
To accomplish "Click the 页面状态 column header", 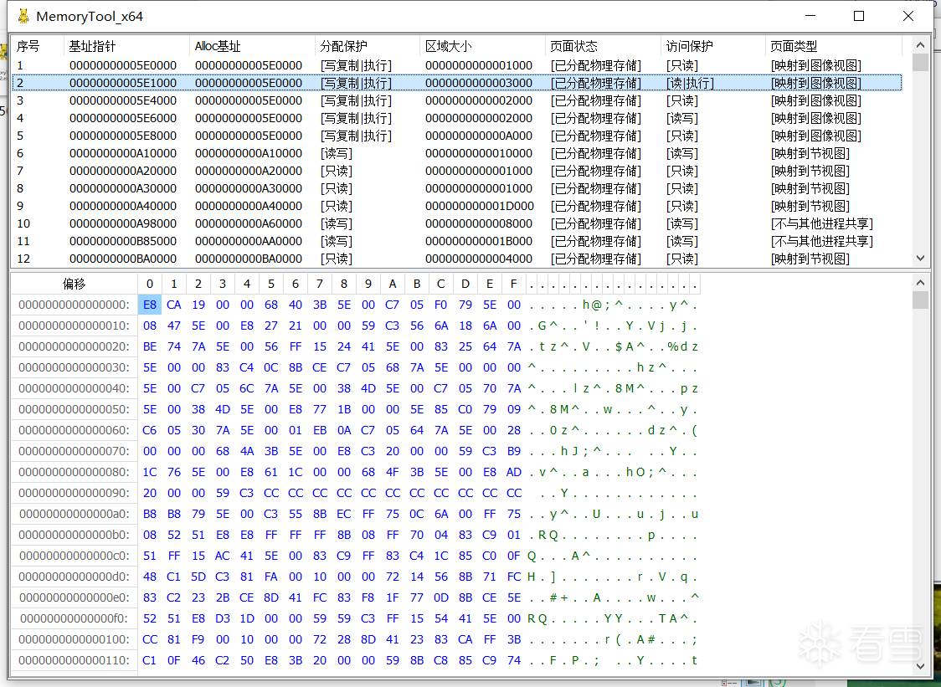I will [x=603, y=46].
